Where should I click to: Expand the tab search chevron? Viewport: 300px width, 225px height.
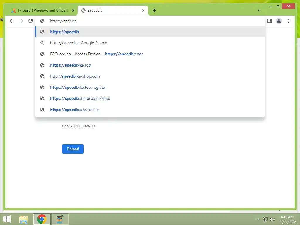pos(259,11)
